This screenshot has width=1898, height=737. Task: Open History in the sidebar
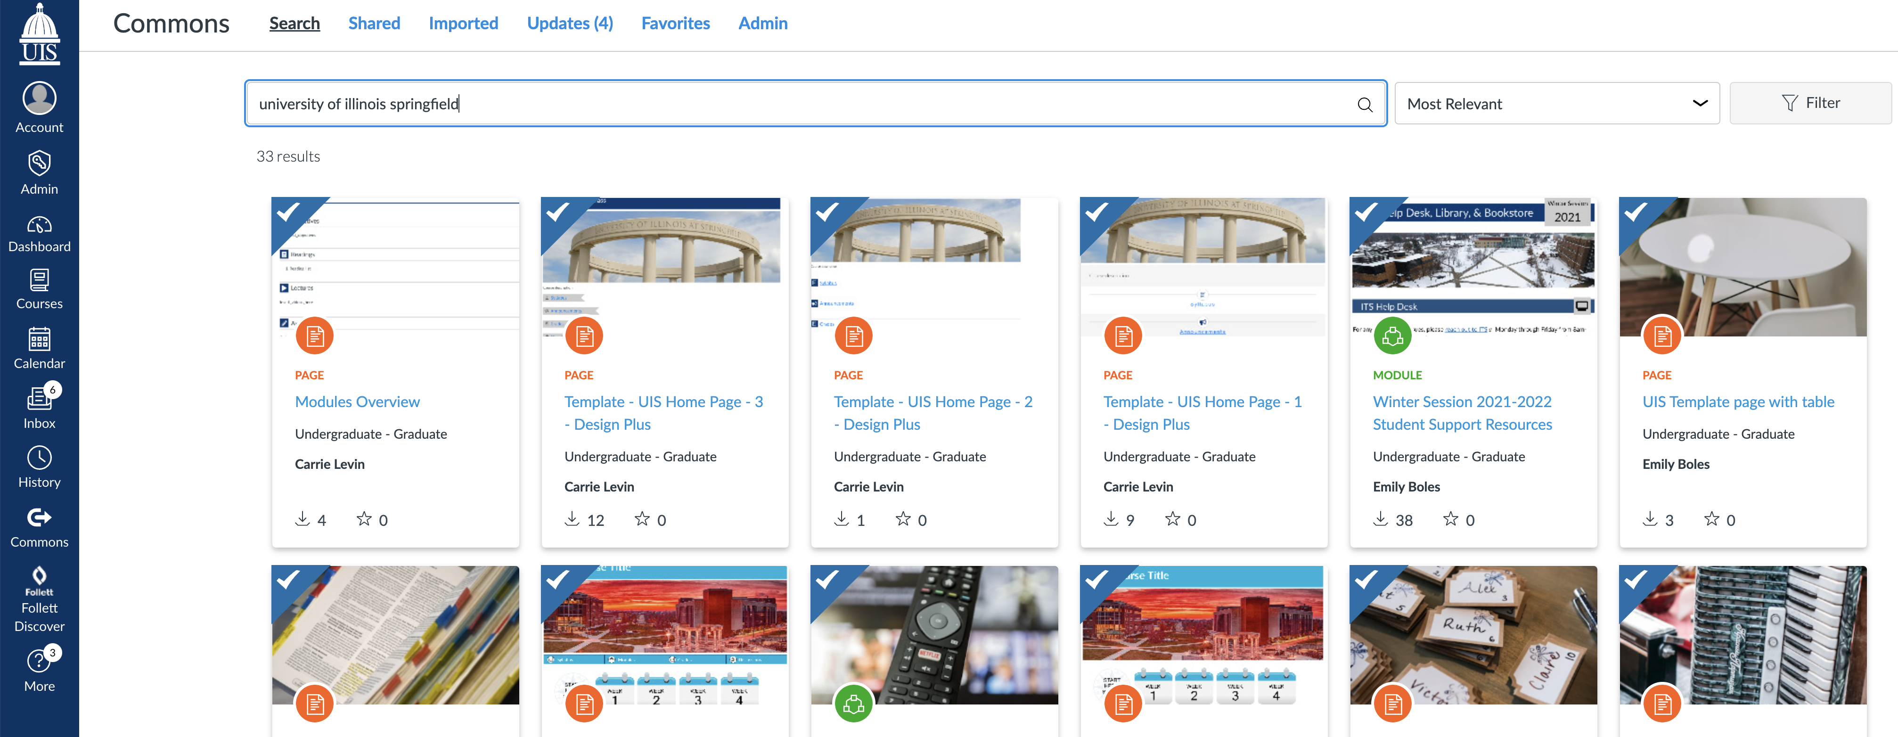pos(39,467)
